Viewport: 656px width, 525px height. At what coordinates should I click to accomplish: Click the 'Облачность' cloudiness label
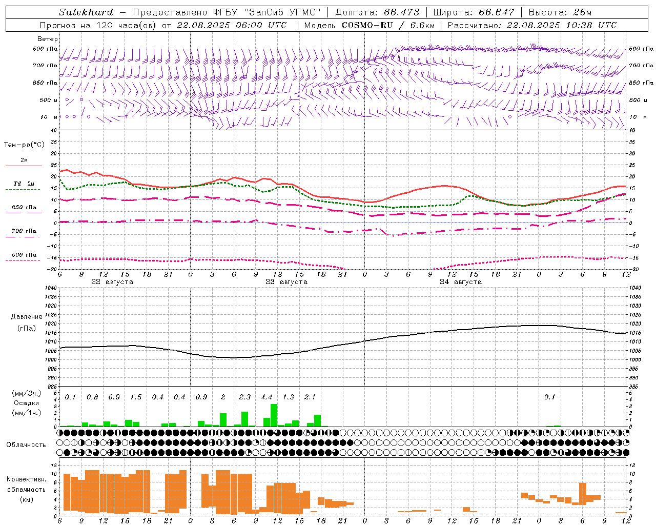pos(26,445)
